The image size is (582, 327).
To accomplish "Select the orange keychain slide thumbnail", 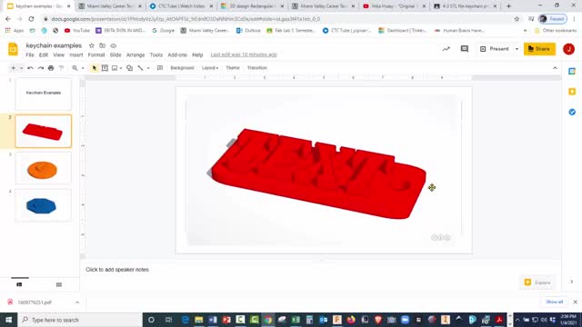I will click(43, 168).
